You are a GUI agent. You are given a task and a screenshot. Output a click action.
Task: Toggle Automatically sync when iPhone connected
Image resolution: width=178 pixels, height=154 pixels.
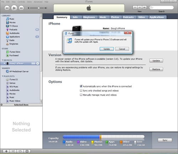[81, 86]
